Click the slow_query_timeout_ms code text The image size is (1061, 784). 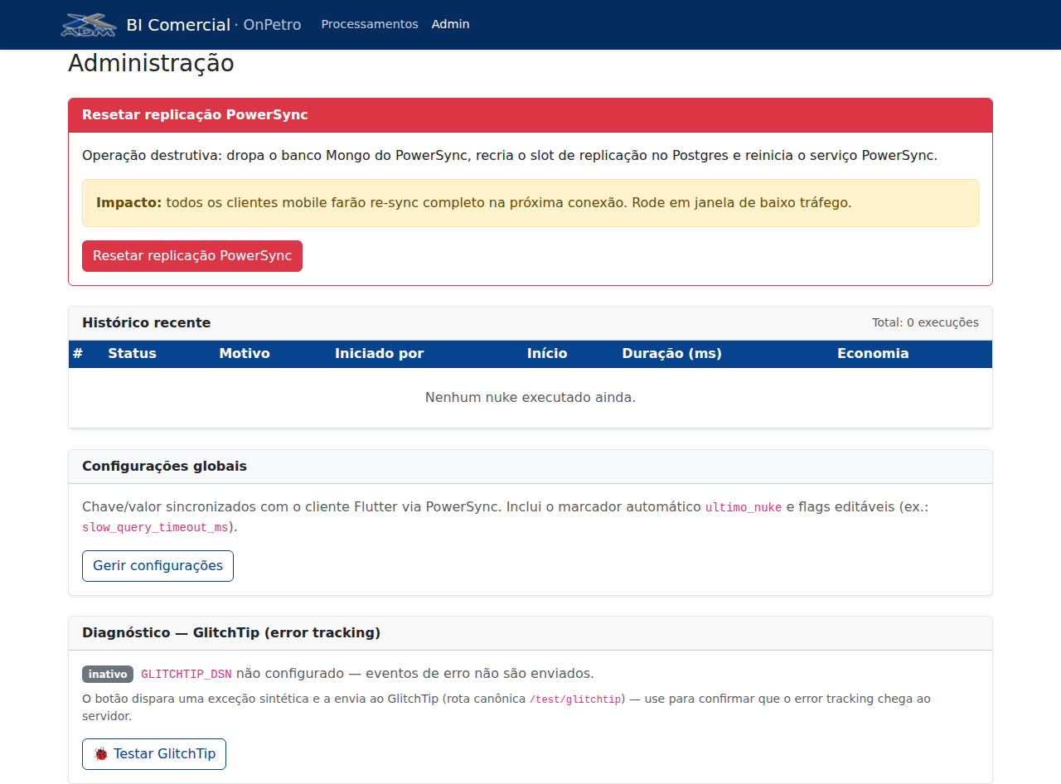click(x=155, y=527)
